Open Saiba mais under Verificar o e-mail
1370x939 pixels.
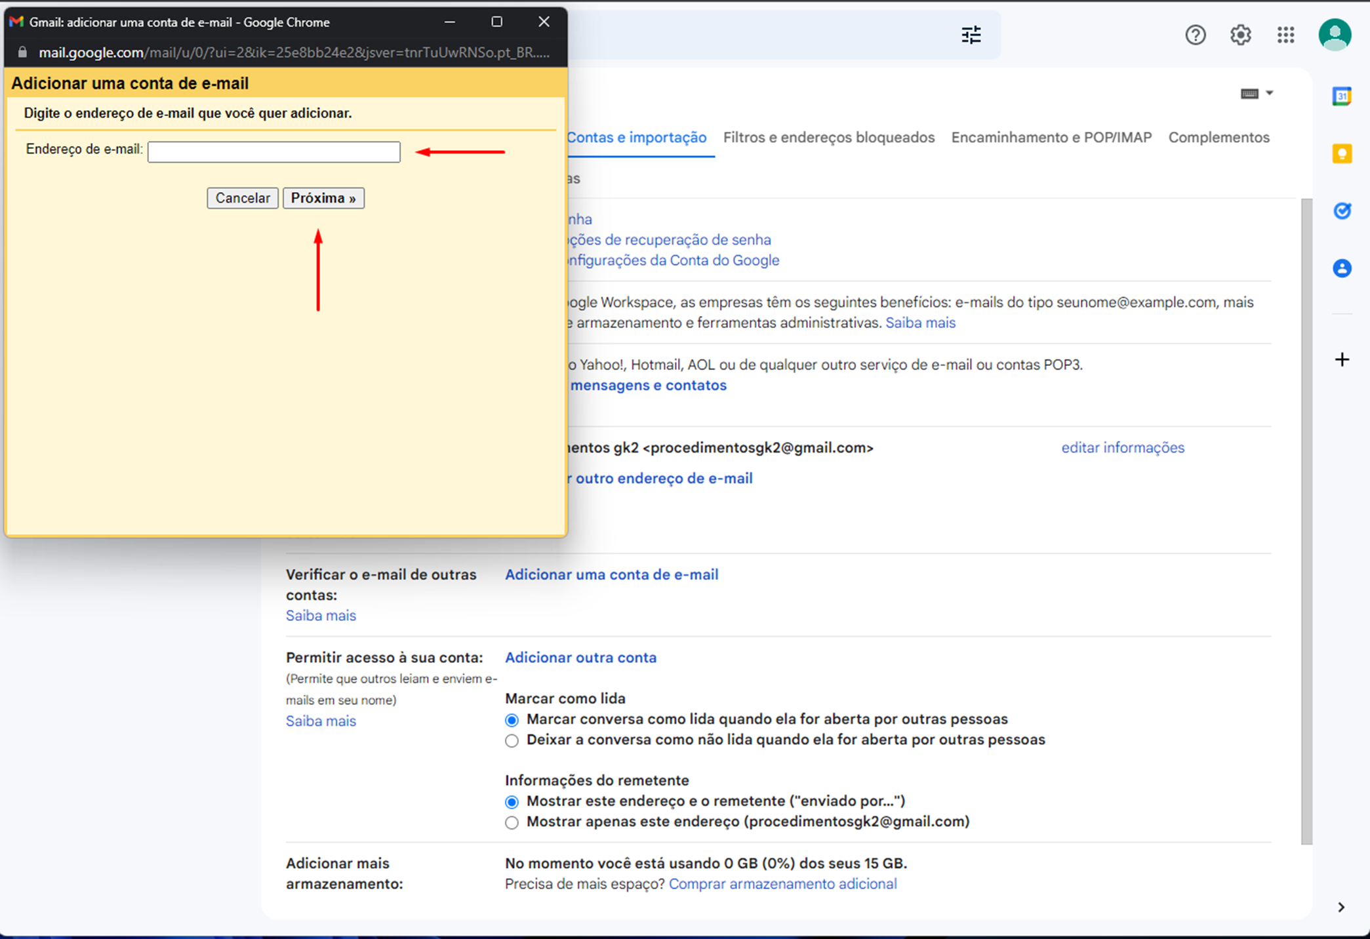(x=321, y=616)
